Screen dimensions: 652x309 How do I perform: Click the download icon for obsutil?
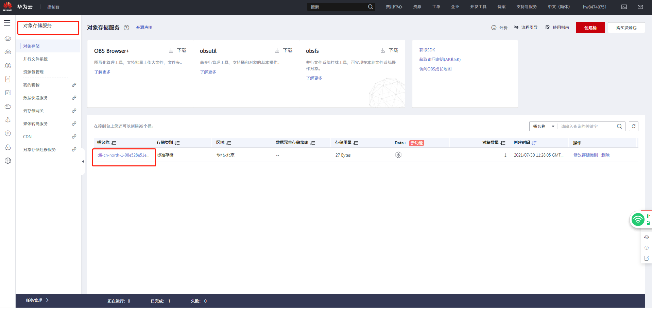pyautogui.click(x=277, y=50)
